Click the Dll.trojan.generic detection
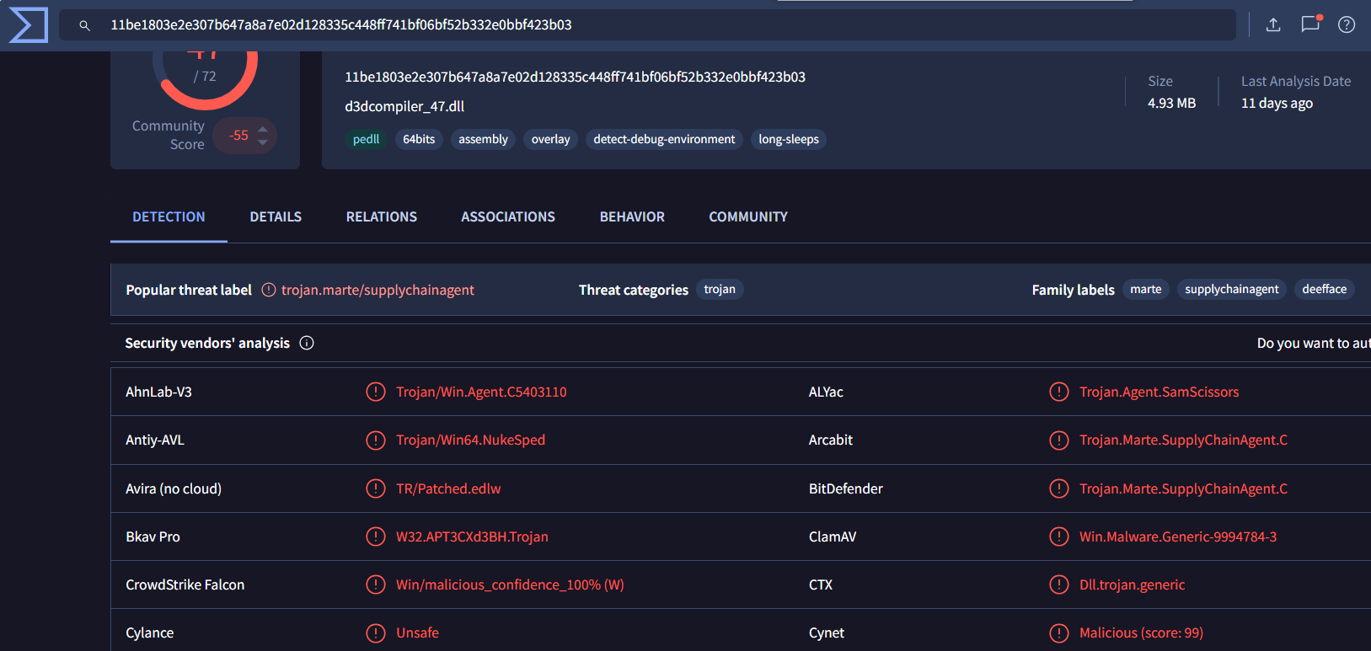Viewport: 1371px width, 651px height. tap(1132, 584)
